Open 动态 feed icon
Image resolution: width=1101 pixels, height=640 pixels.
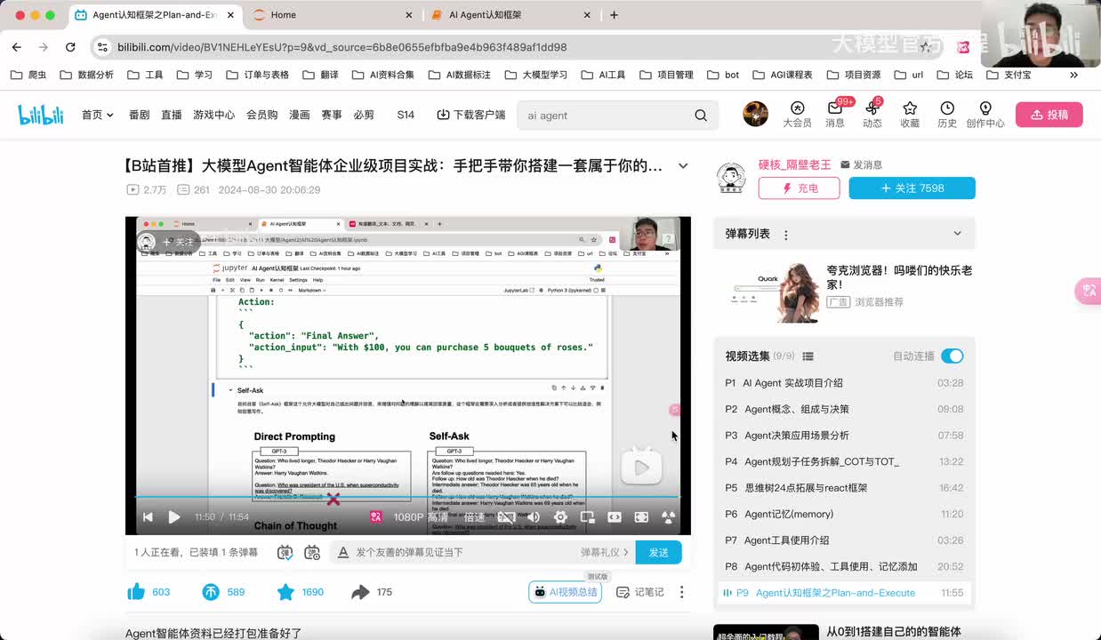[x=872, y=115]
